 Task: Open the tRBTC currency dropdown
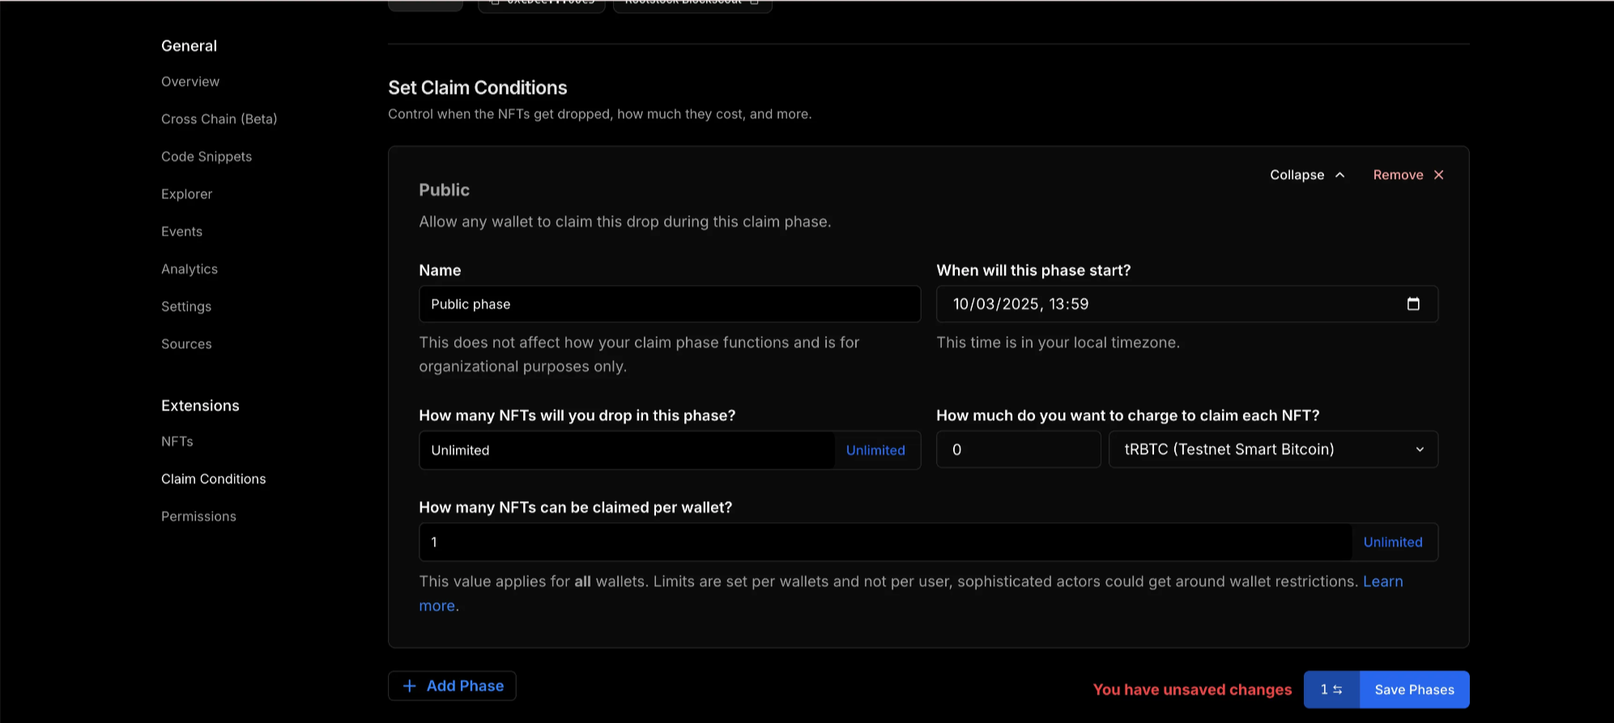1272,449
